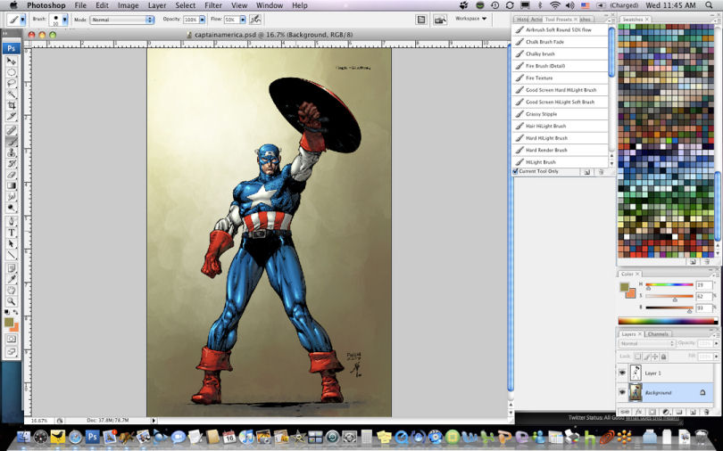Add a layer style with fx button
723x451 pixels.
point(638,412)
